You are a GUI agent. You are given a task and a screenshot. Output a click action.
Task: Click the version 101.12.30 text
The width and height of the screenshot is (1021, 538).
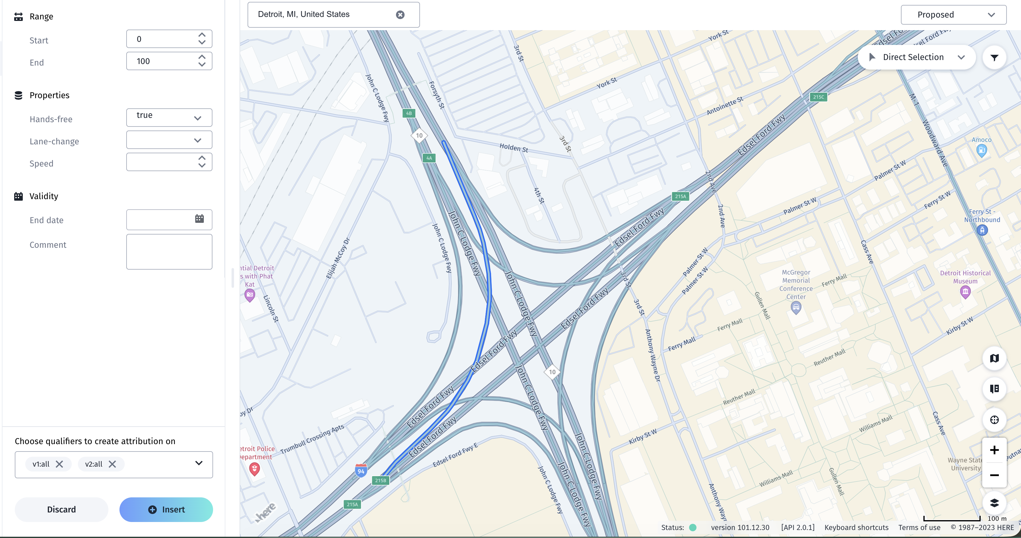(740, 527)
